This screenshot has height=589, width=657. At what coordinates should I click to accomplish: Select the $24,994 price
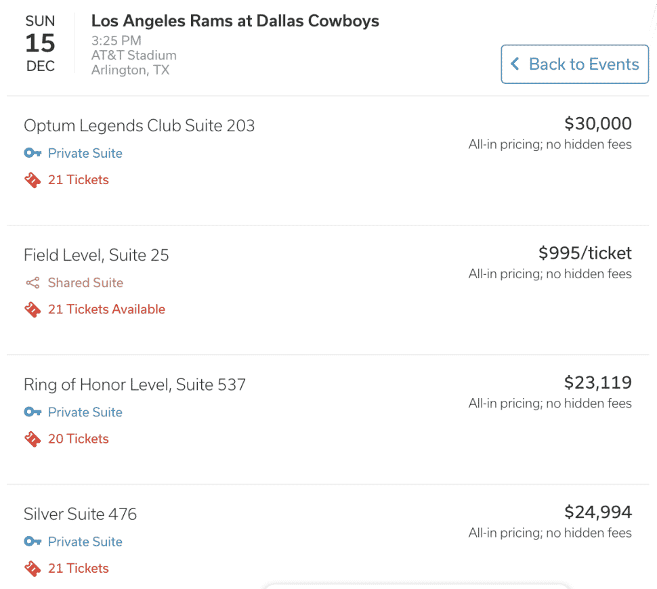click(598, 512)
